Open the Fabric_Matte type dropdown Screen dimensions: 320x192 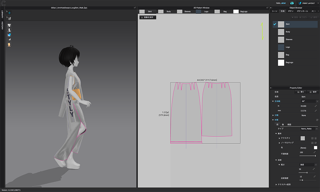316,128
